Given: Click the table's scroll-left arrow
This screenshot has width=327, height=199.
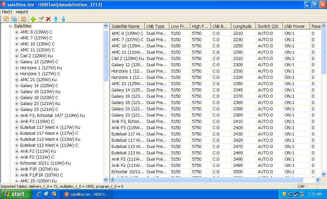Looking at the screenshot, I should click(x=113, y=180).
